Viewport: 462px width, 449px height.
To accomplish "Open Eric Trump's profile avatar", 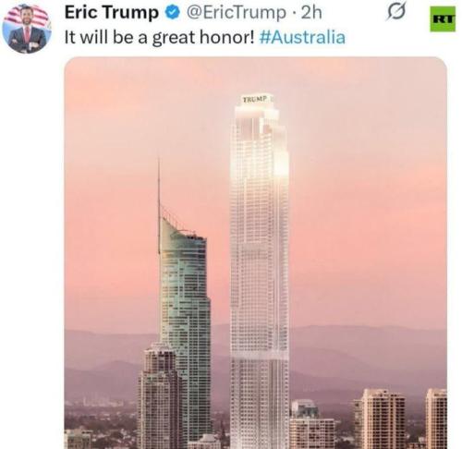I will tap(27, 29).
